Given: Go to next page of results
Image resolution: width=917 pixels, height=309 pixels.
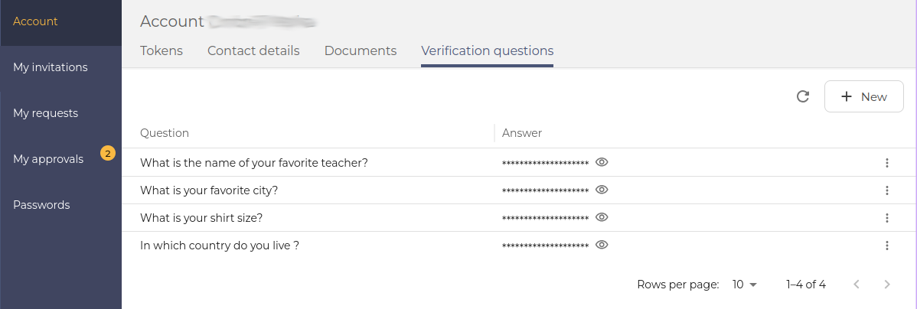Looking at the screenshot, I should click(887, 285).
